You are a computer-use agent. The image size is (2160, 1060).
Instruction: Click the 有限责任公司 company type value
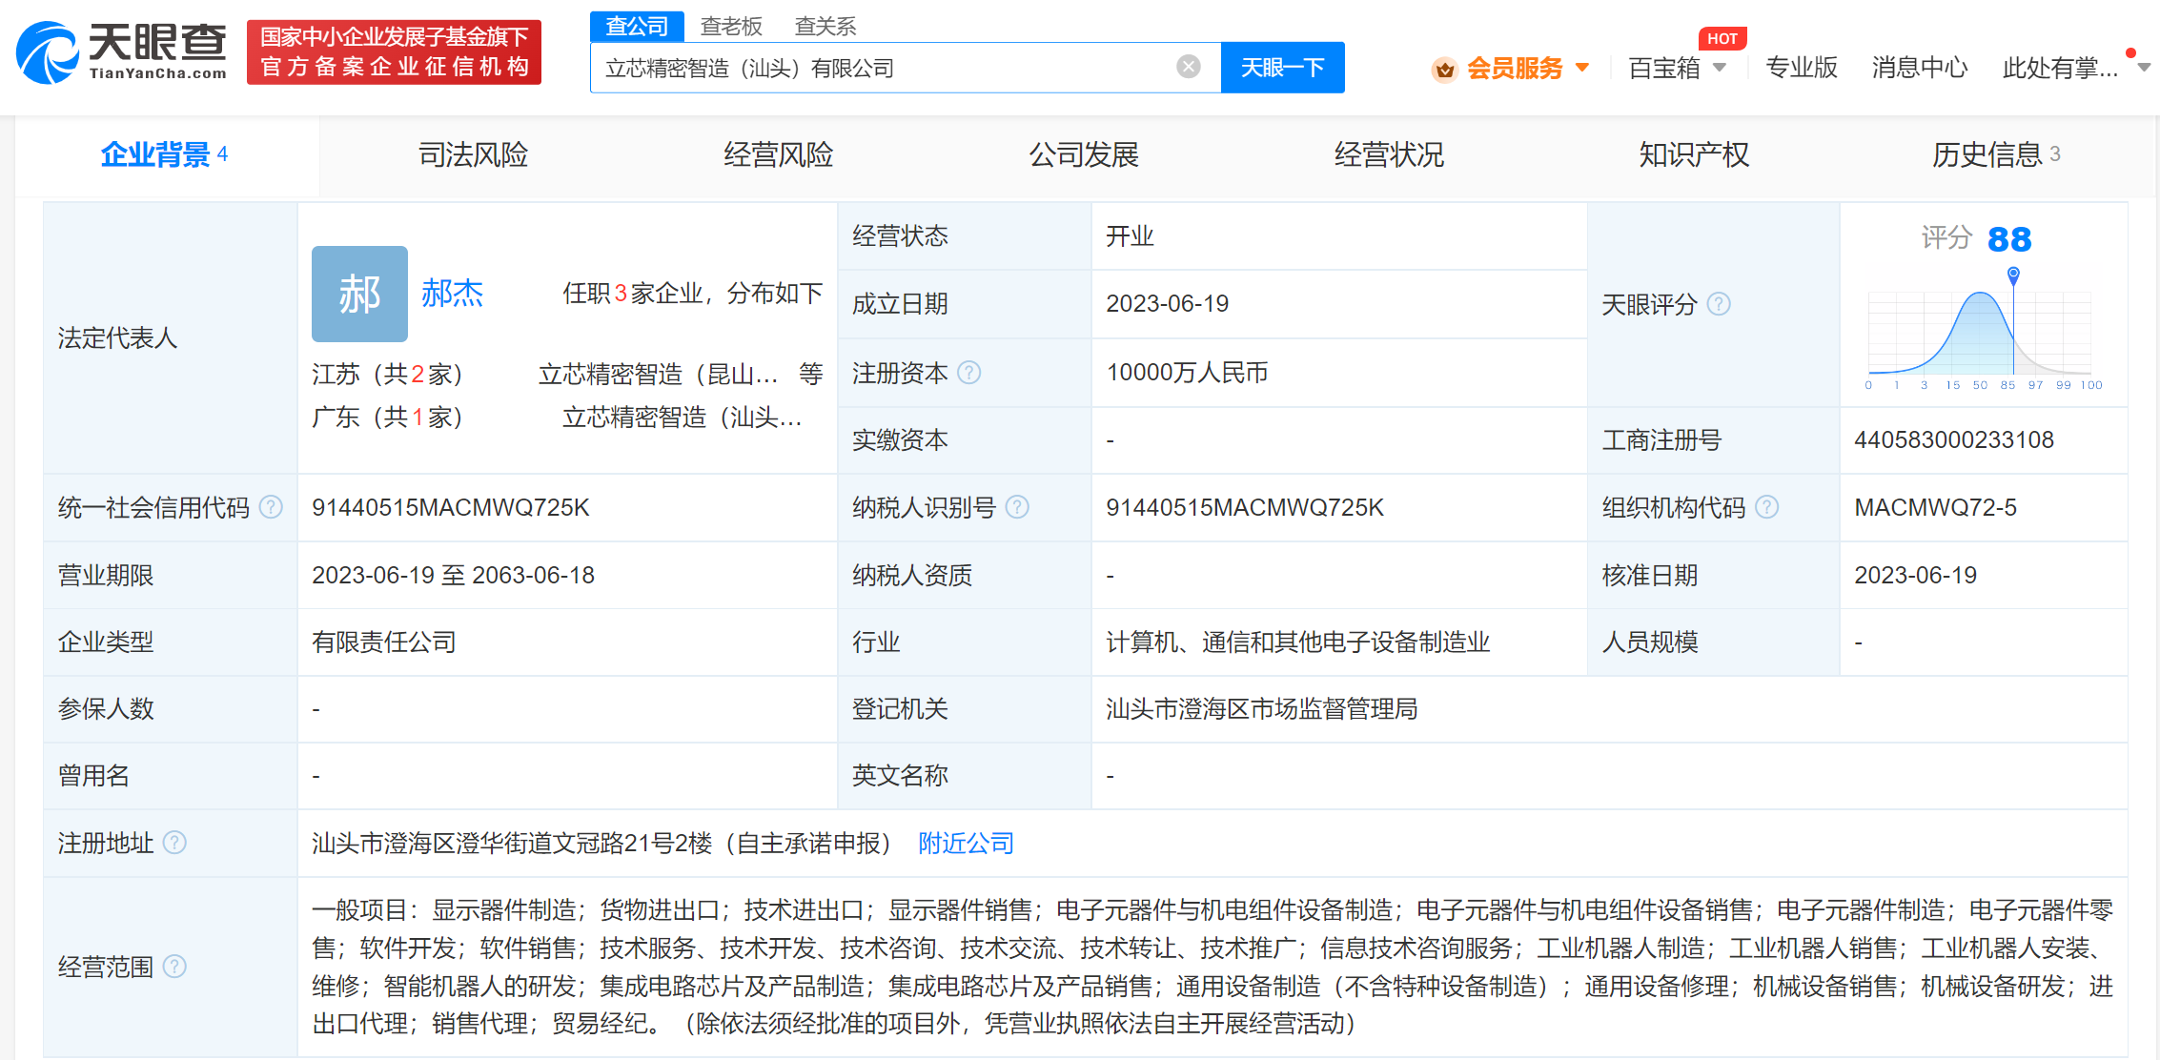pos(384,642)
